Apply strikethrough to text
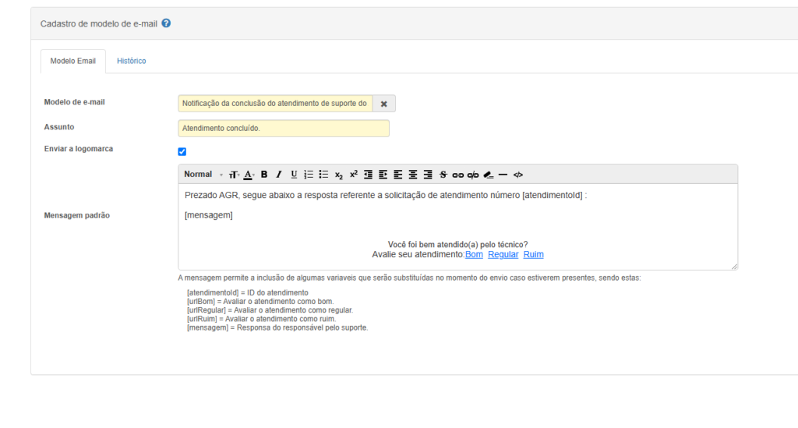Image resolution: width=798 pixels, height=428 pixels. [x=443, y=175]
